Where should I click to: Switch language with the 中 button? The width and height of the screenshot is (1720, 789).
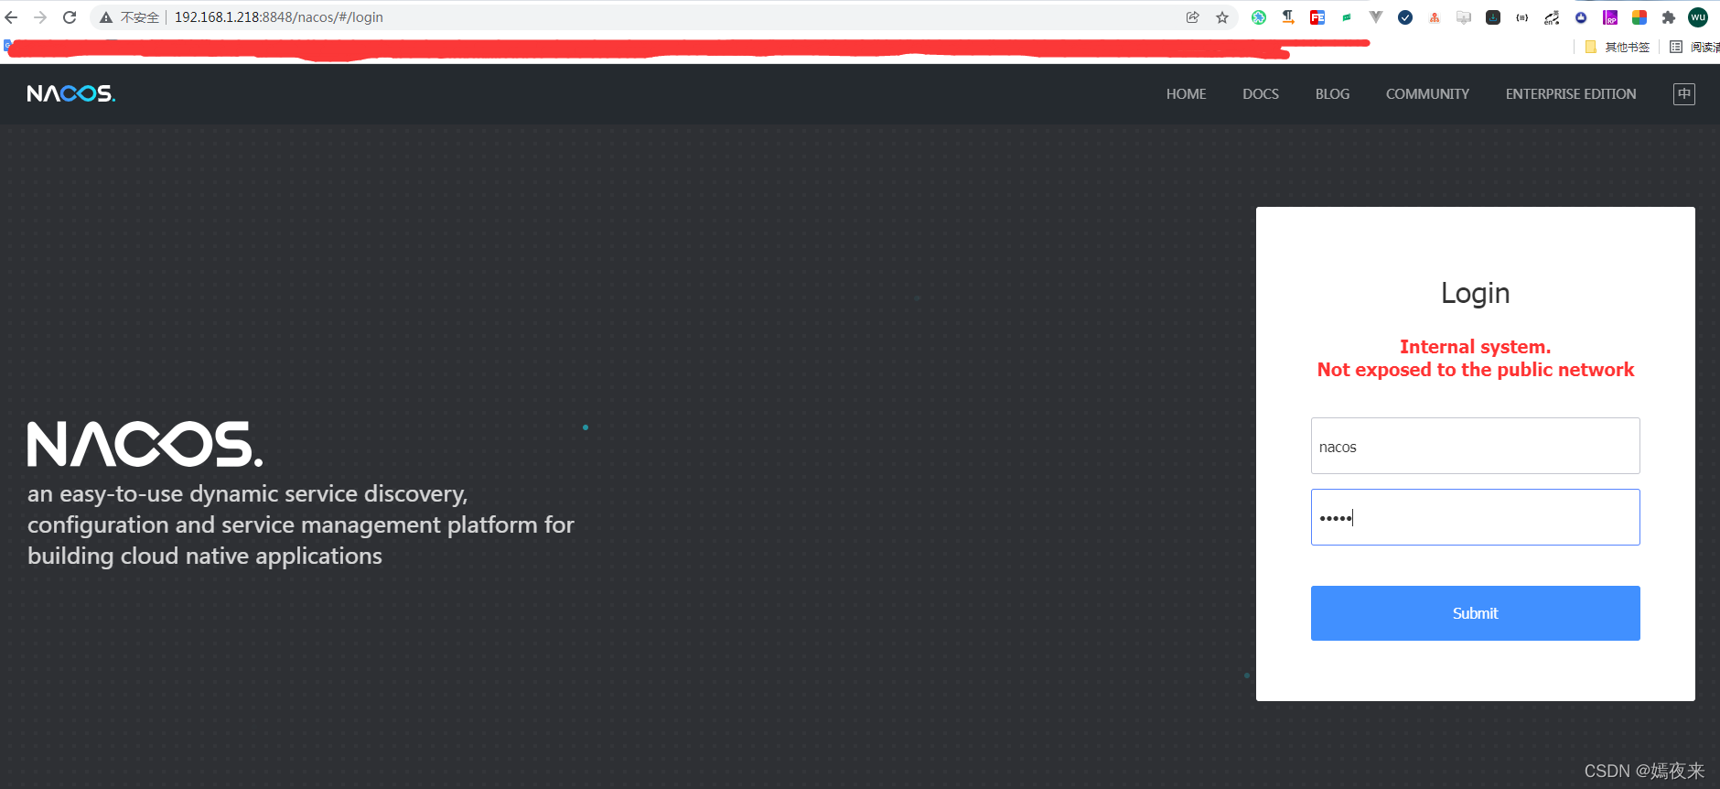1684,93
